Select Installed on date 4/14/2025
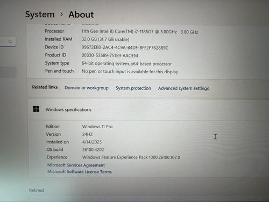The height and width of the screenshot is (202, 269). click(92, 142)
